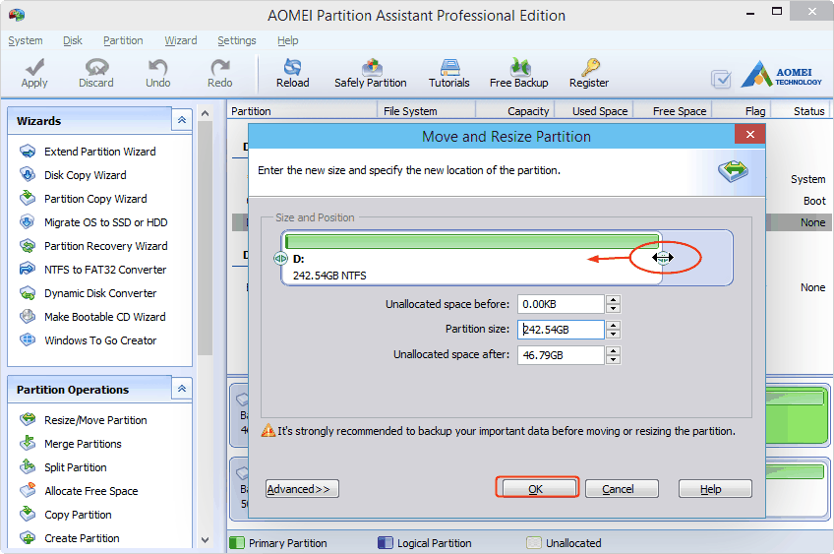Sort by Free Space column header

click(673, 110)
